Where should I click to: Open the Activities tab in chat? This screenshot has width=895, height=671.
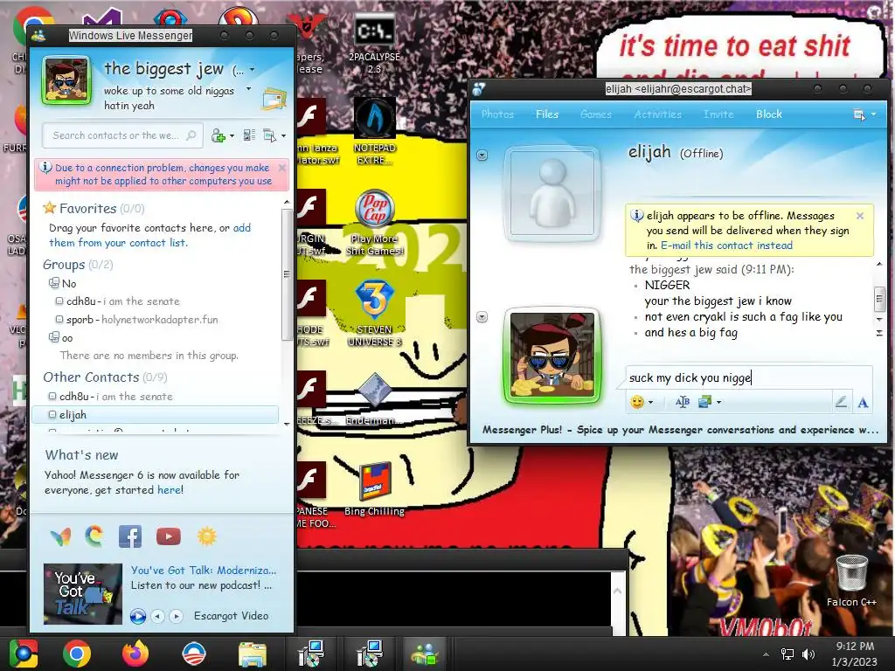657,114
